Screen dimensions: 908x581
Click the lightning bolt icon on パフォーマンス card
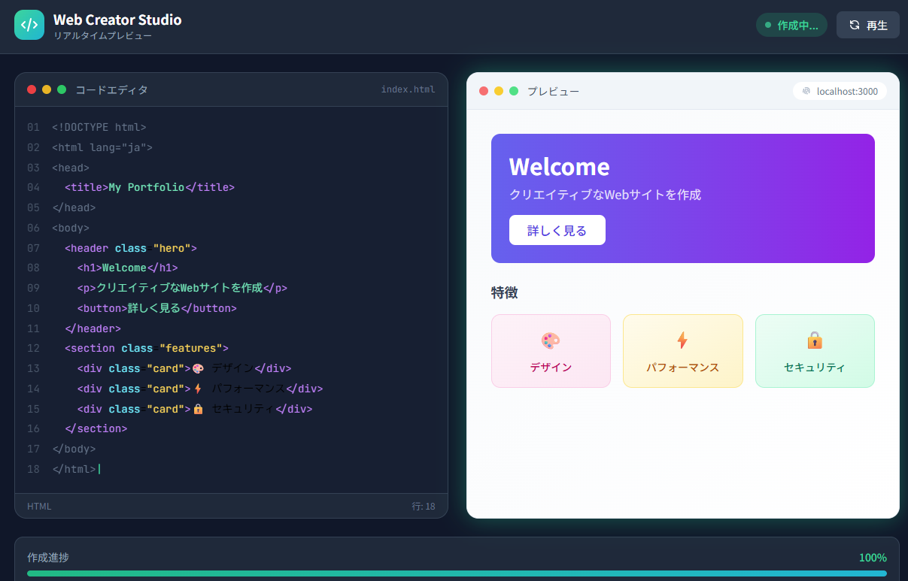pos(682,340)
